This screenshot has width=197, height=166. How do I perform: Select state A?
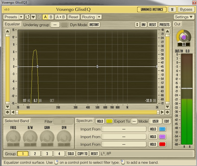tap(45, 17)
